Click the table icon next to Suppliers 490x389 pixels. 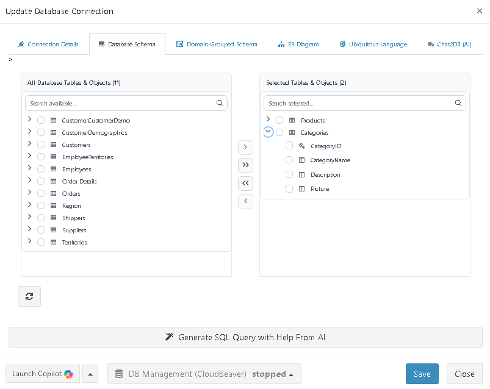coord(54,230)
